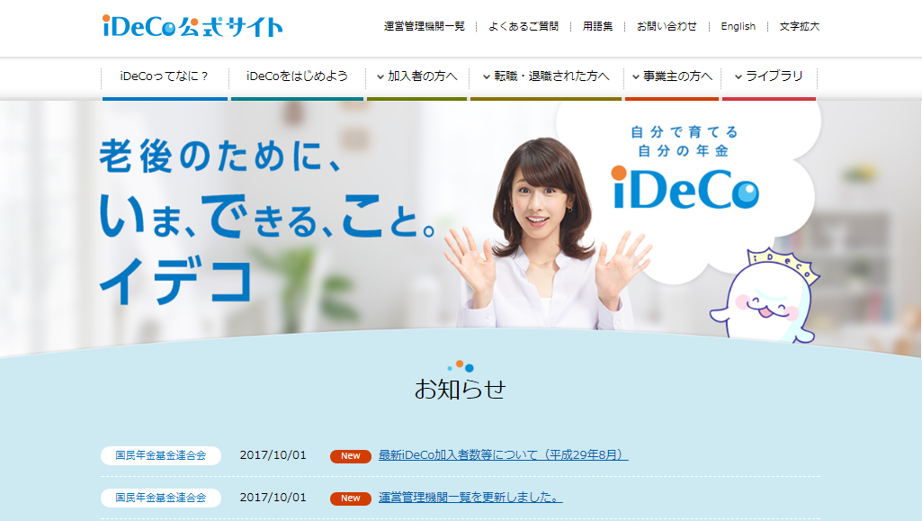Switch the site to English
This screenshot has height=521, width=922.
(738, 26)
